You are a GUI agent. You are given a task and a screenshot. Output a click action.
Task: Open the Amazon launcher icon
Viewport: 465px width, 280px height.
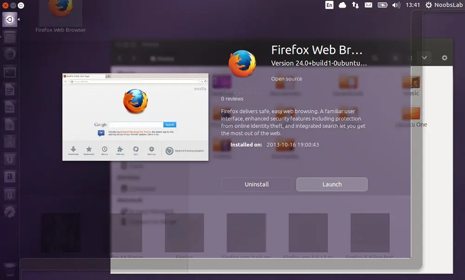tap(10, 177)
